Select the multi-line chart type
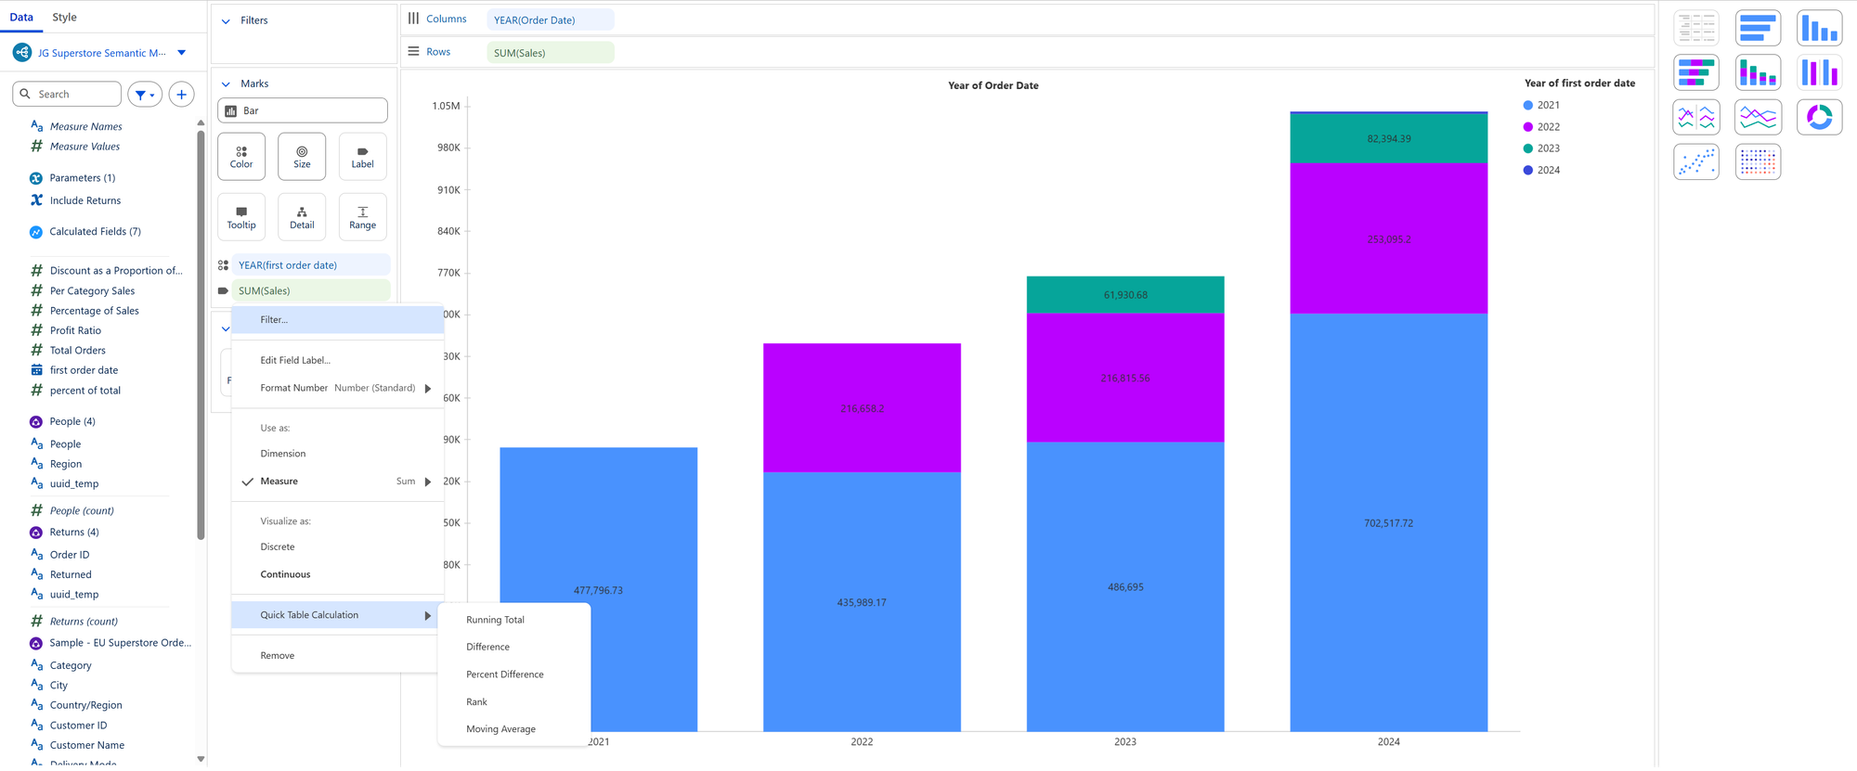 [1758, 117]
